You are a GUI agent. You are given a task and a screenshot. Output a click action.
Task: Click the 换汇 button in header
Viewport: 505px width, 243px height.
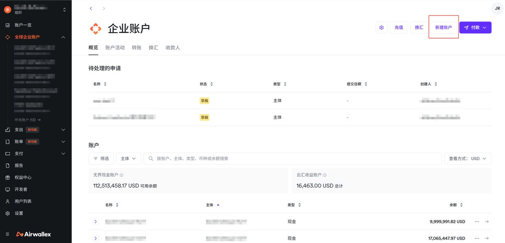[419, 28]
